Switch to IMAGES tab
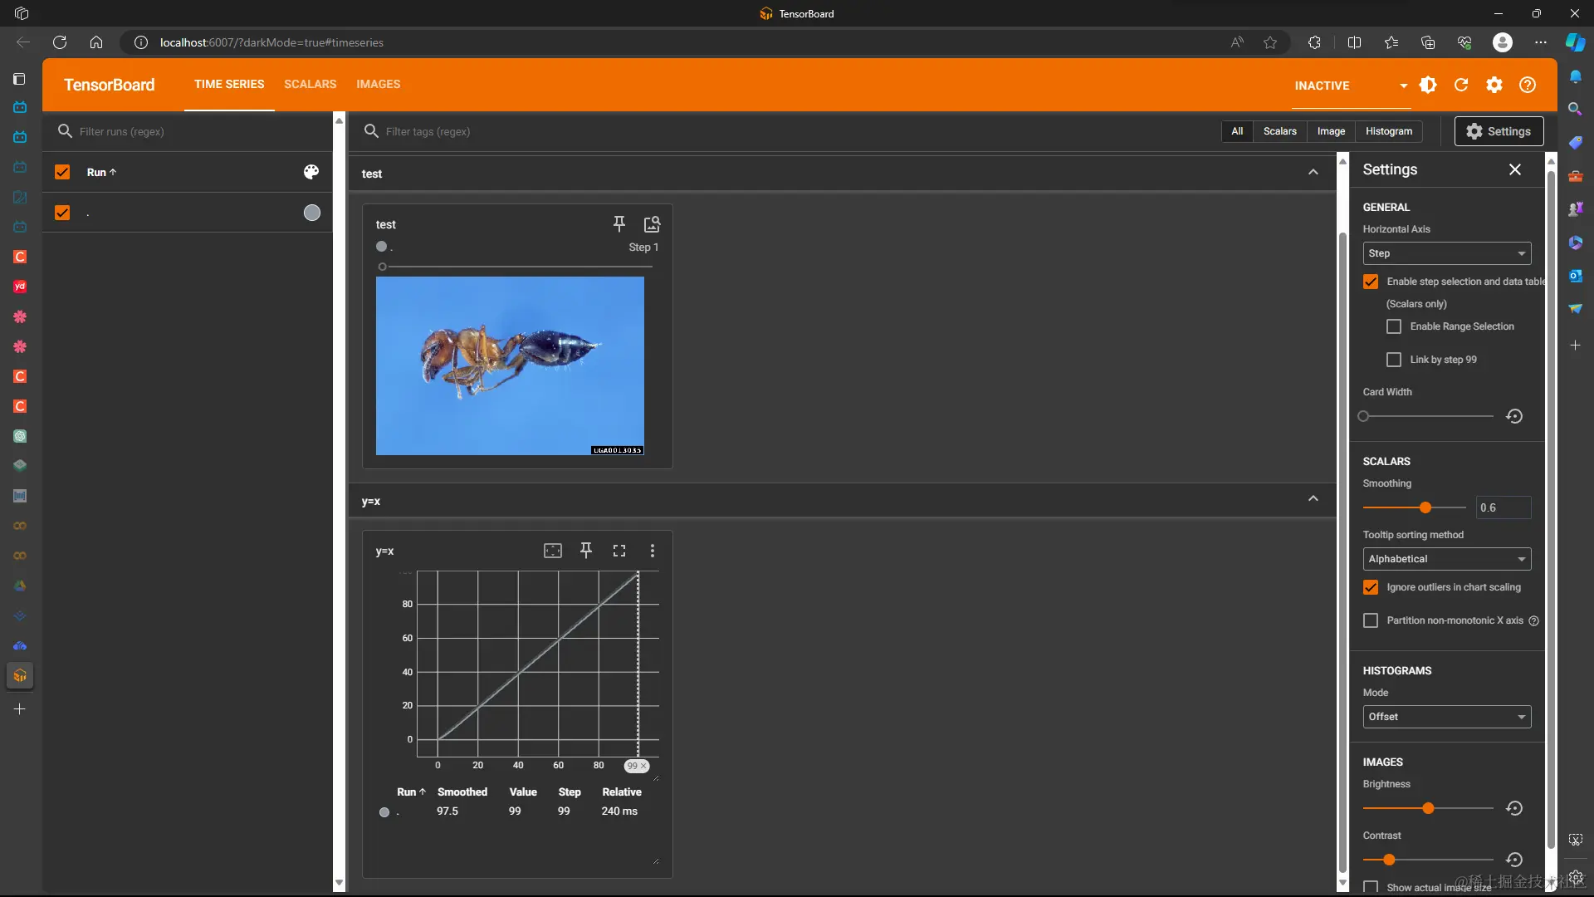This screenshot has height=897, width=1594. click(x=378, y=84)
